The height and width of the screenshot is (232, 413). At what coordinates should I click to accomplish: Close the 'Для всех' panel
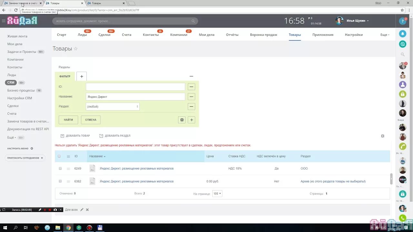[87, 210]
